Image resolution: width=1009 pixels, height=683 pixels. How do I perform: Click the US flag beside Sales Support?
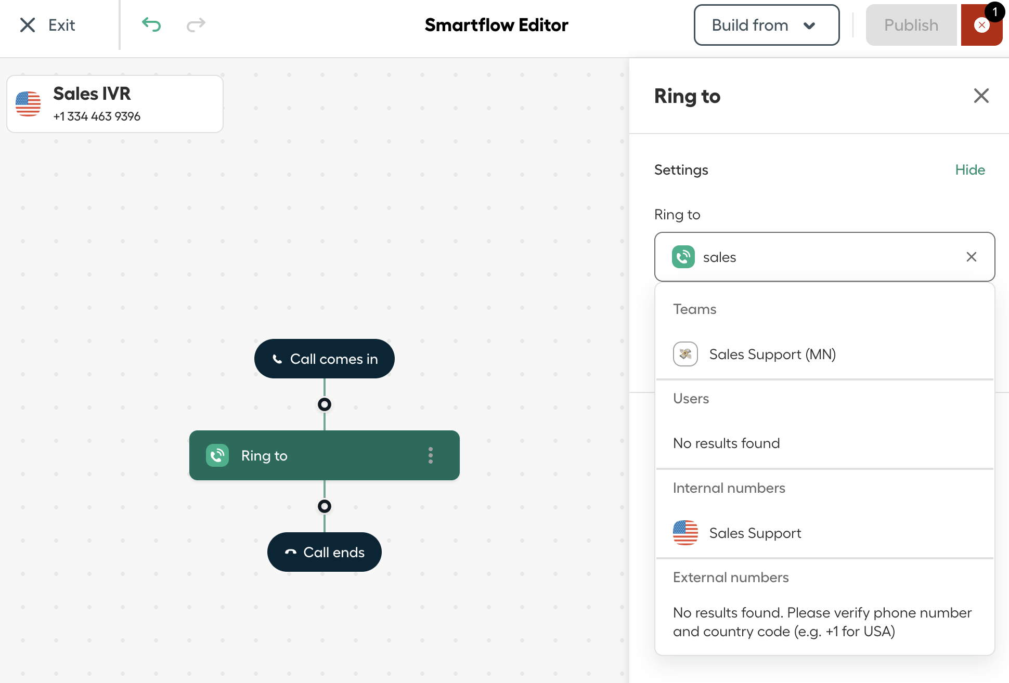[x=685, y=533]
